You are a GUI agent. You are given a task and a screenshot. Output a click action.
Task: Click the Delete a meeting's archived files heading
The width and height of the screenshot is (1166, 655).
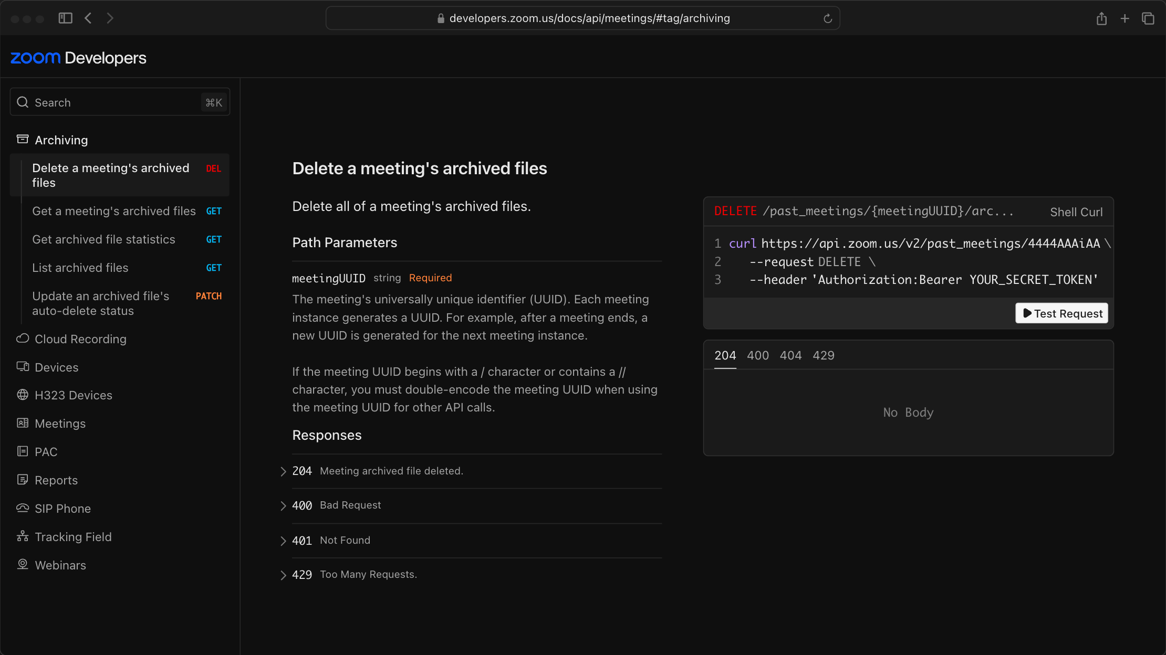coord(420,168)
